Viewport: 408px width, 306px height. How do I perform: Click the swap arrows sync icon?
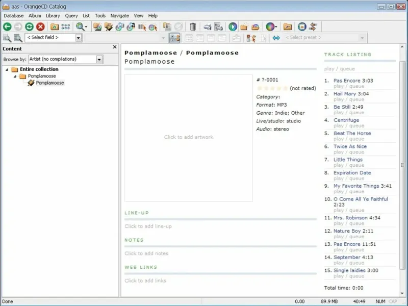(313, 27)
